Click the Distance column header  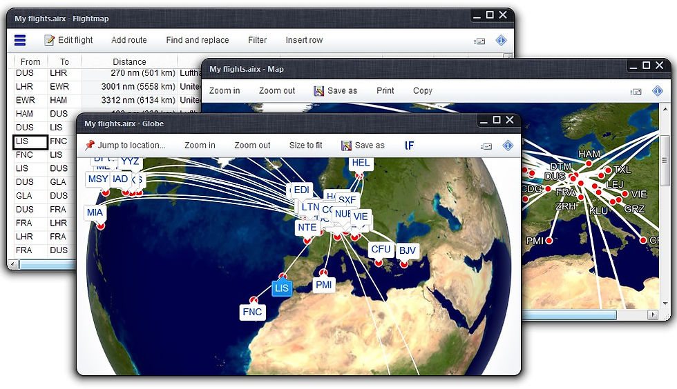(129, 61)
